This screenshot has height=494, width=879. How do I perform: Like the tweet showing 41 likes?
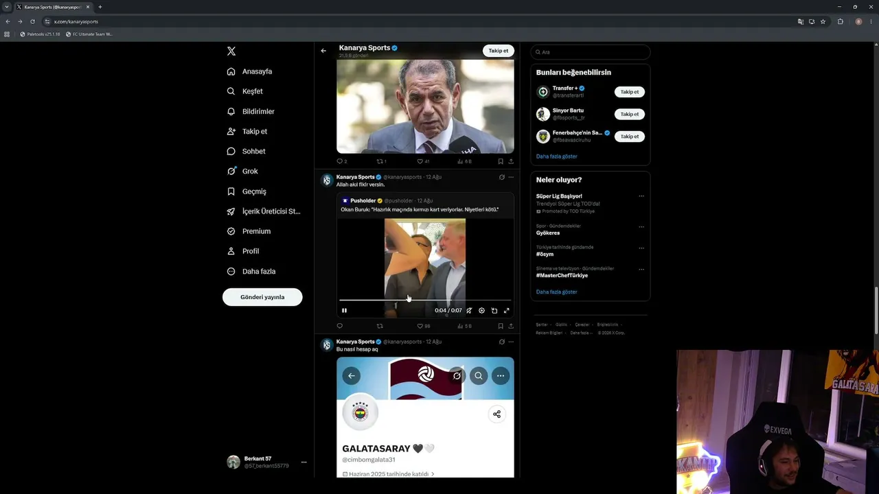point(420,161)
